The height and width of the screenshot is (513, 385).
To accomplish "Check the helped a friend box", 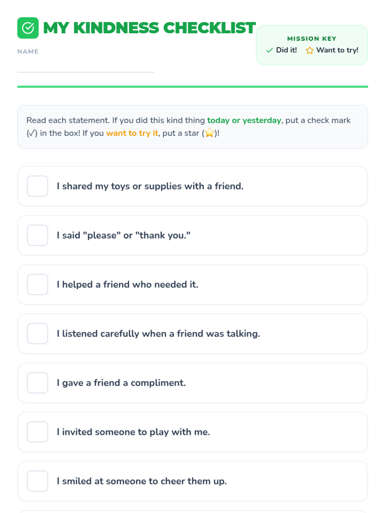I will (x=38, y=284).
